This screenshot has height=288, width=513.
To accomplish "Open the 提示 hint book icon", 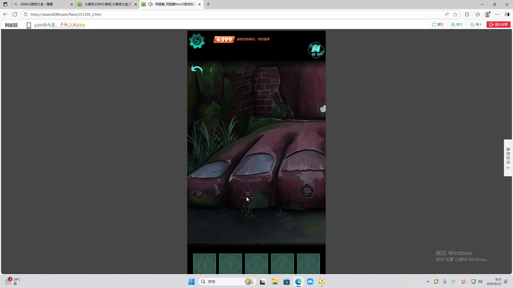I will 316,50.
